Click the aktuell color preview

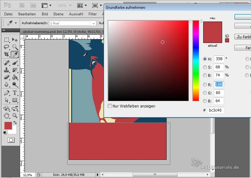tap(213, 38)
